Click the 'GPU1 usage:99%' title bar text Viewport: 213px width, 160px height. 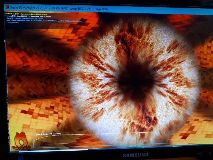[x=97, y=9]
